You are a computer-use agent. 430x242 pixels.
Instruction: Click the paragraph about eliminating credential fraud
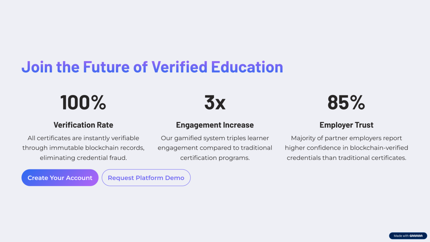tap(83, 148)
